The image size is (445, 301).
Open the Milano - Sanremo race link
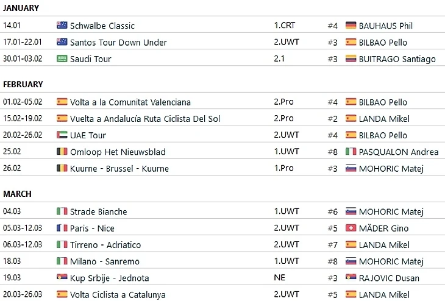pyautogui.click(x=105, y=262)
